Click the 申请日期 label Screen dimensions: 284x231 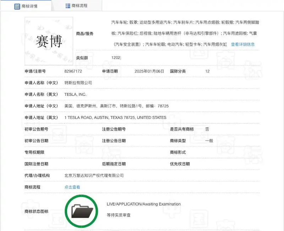(x=110, y=71)
